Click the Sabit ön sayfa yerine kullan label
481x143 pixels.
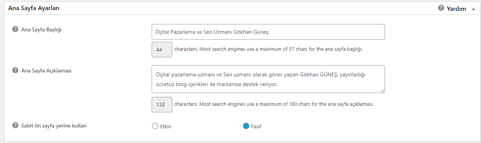[x=54, y=126]
